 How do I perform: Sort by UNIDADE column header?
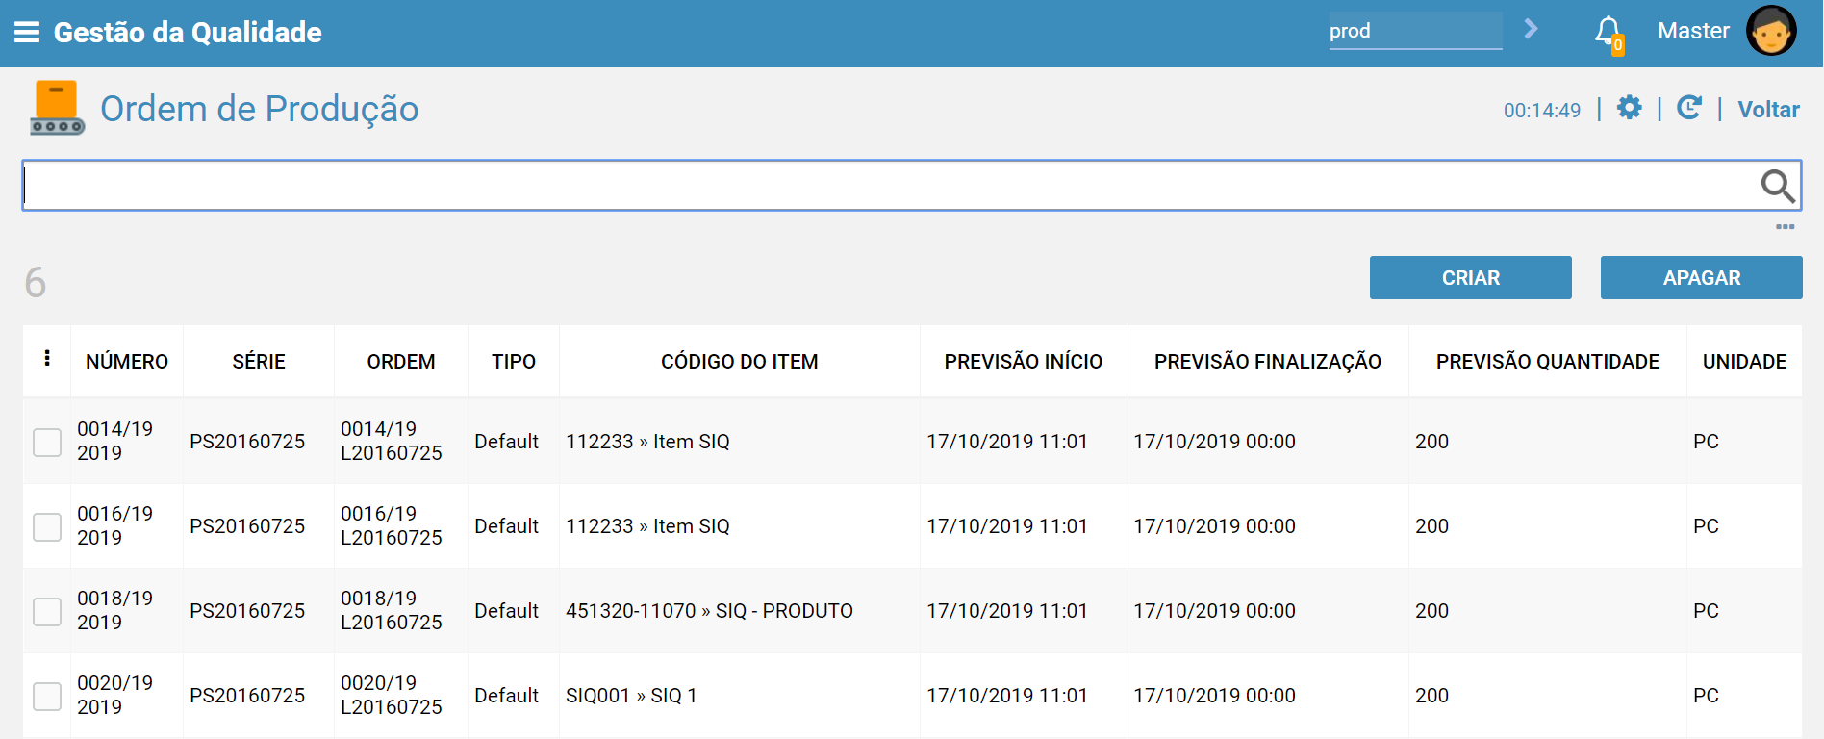point(1745,362)
